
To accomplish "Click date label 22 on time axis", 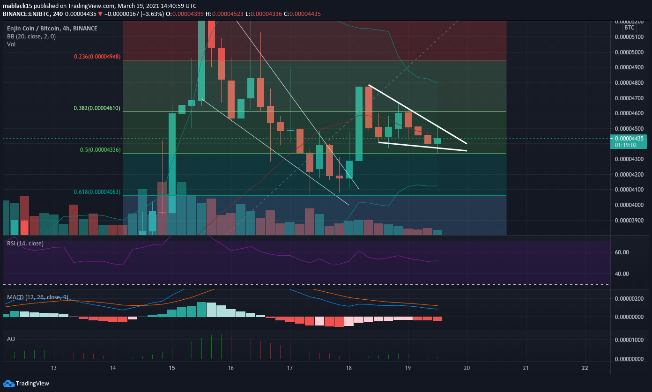I will tap(585, 368).
